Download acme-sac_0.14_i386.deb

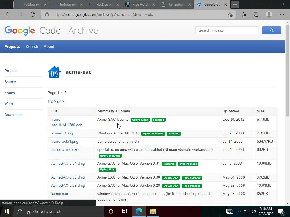[67, 122]
